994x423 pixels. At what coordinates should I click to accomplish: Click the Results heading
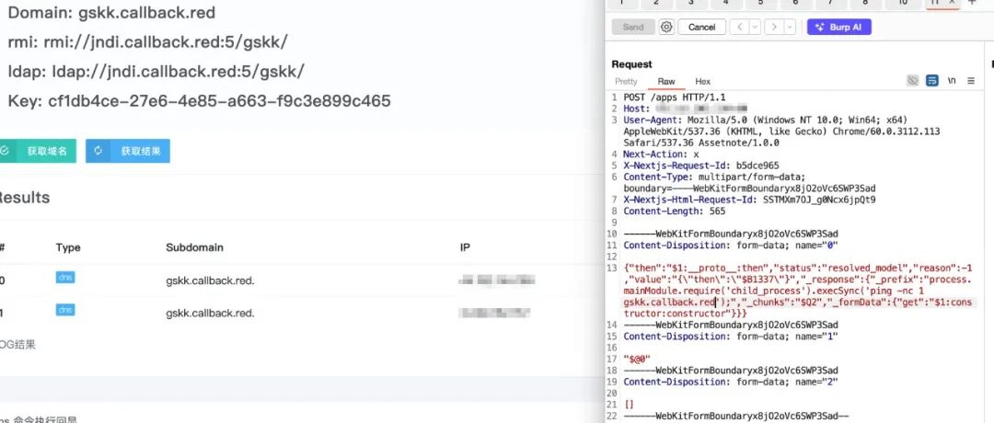(x=24, y=198)
